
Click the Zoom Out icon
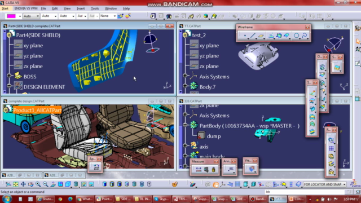(46, 184)
